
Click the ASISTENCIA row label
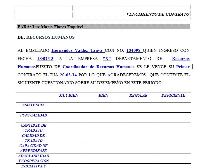pyautogui.click(x=33, y=105)
